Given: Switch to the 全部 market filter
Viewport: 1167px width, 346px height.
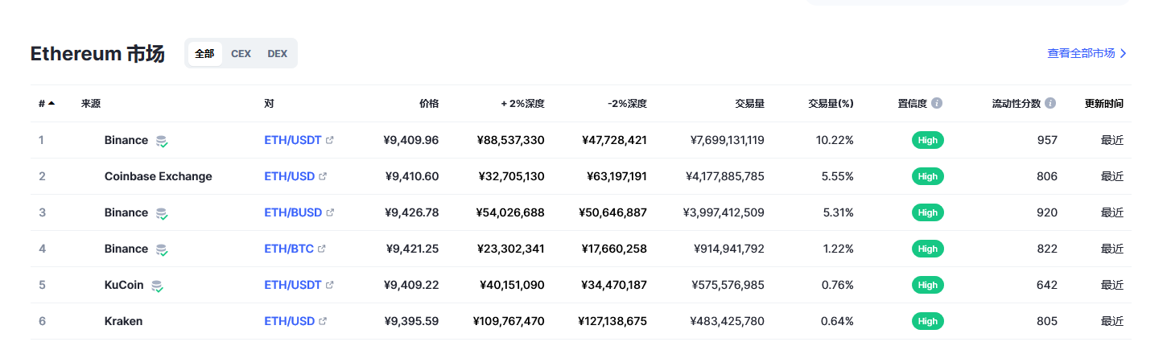Looking at the screenshot, I should [204, 54].
